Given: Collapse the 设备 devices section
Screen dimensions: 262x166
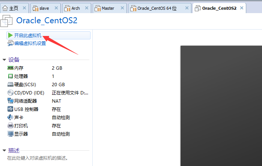Looking at the screenshot, I should click(5, 60).
